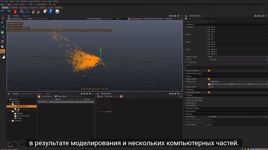
Task: Open the Window menu
Action: [x=37, y=1]
